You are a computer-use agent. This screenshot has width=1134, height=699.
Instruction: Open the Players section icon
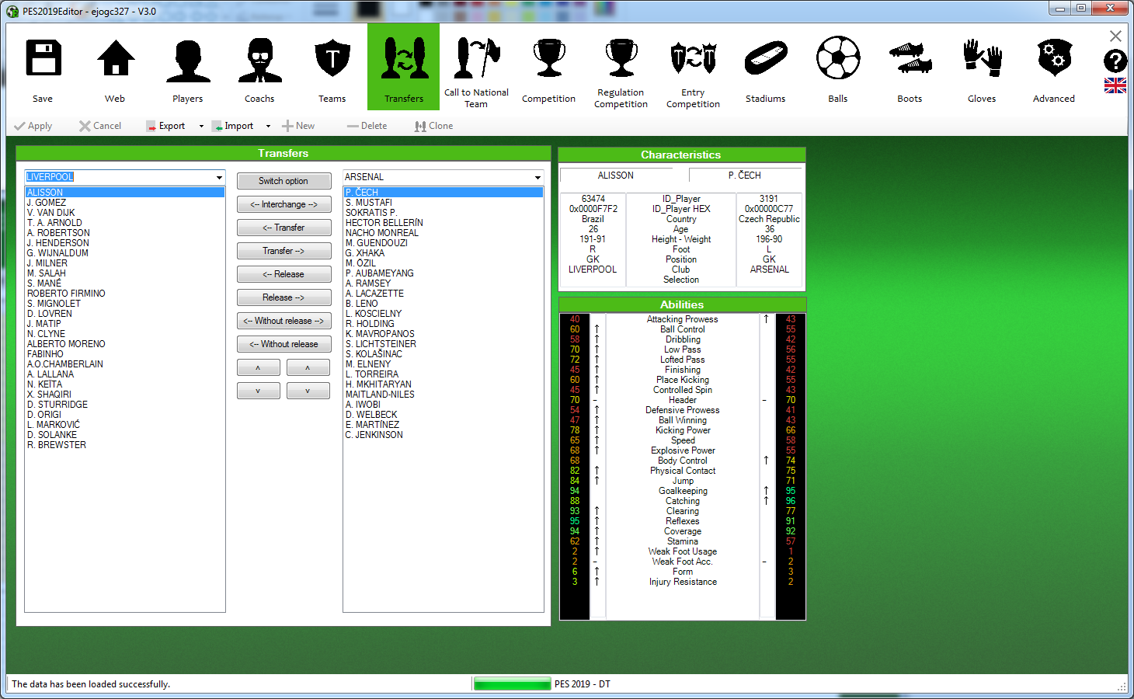point(188,61)
